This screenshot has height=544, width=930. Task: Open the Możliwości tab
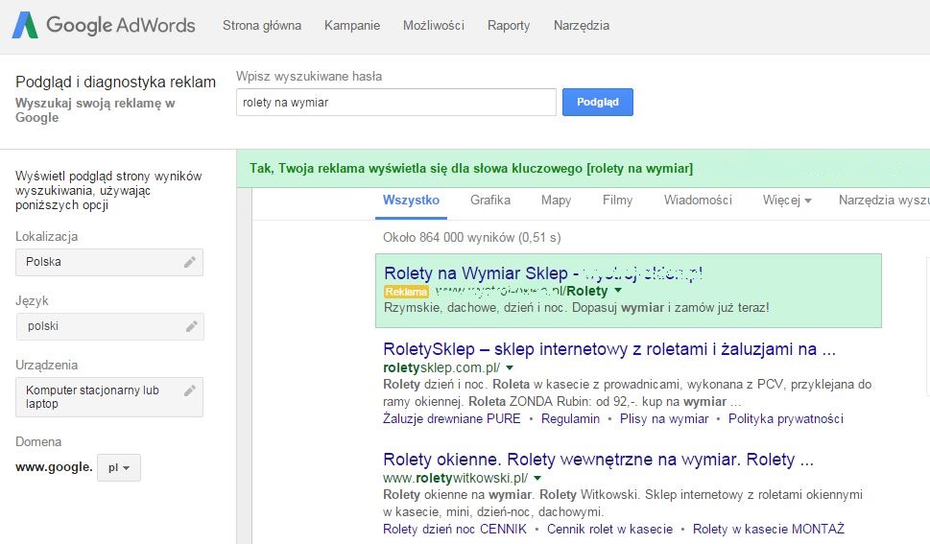[434, 26]
